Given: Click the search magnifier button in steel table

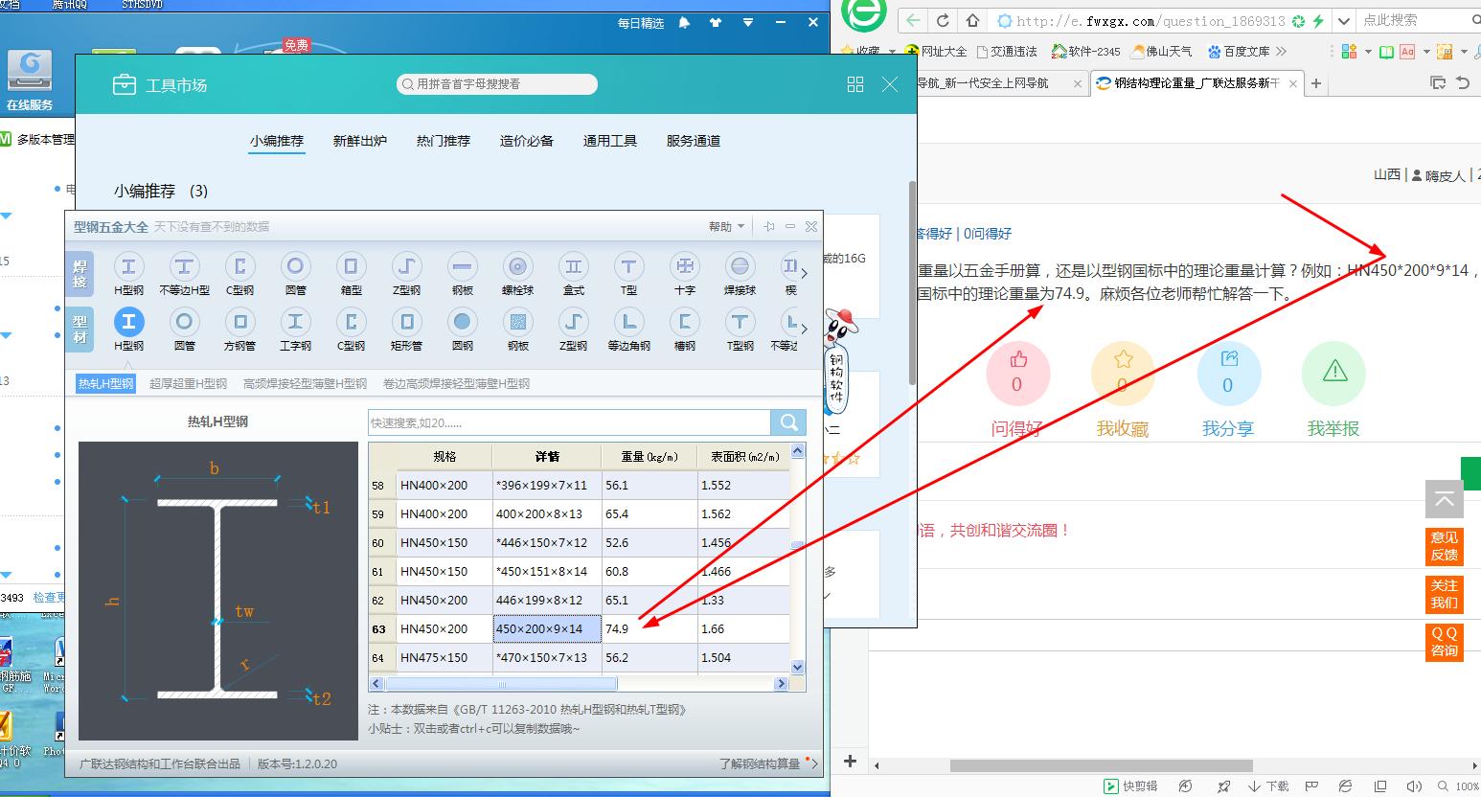Looking at the screenshot, I should pos(788,422).
